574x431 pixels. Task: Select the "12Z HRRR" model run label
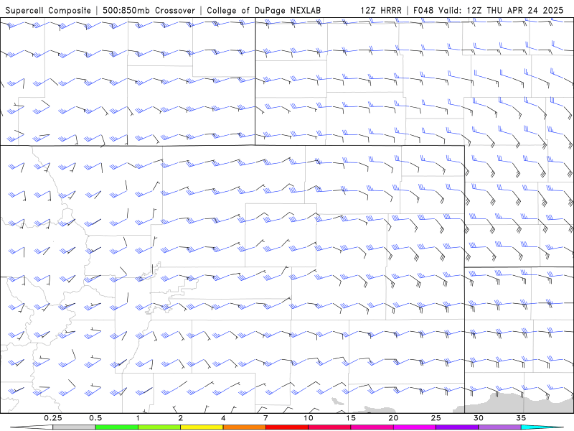pos(381,10)
